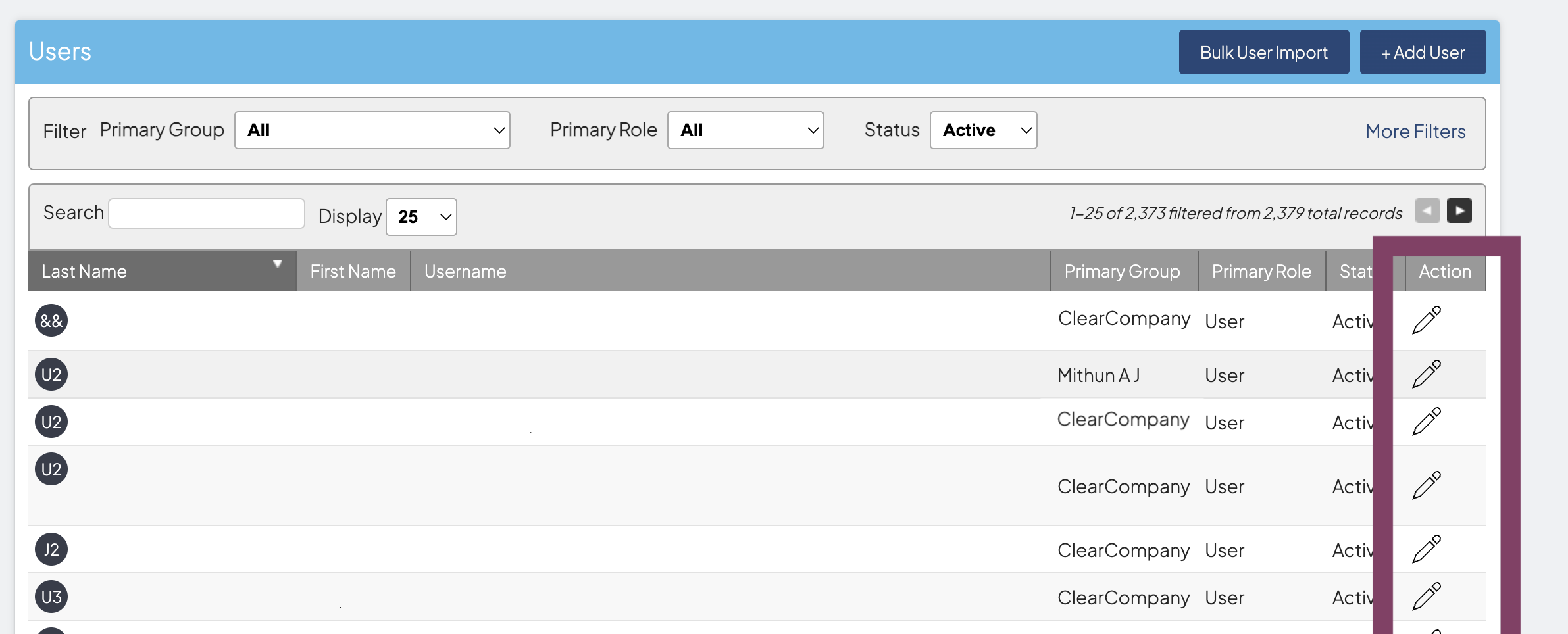Click the Mithun A J group cell
The height and width of the screenshot is (634, 1568).
click(1099, 375)
